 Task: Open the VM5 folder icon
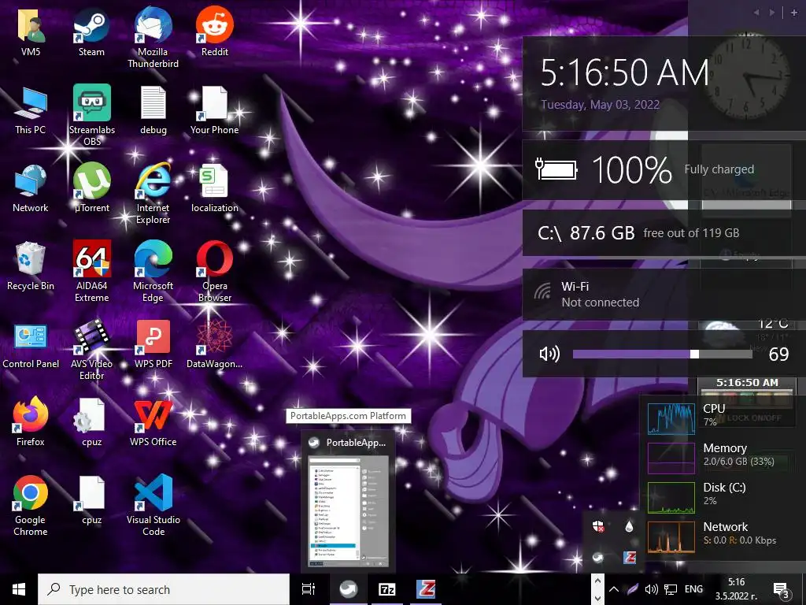[x=31, y=31]
